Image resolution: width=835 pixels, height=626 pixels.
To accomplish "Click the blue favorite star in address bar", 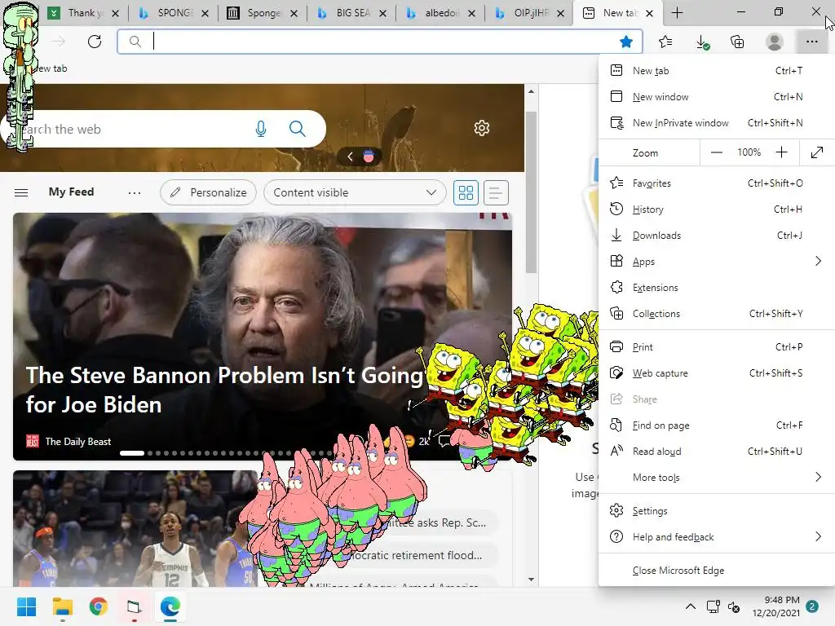I will click(x=626, y=42).
